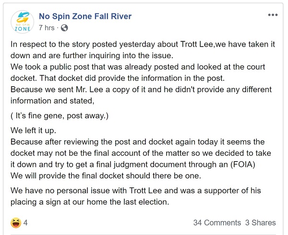Open the 34 Comments link
Screen dimensions: 288x235
pos(217,223)
